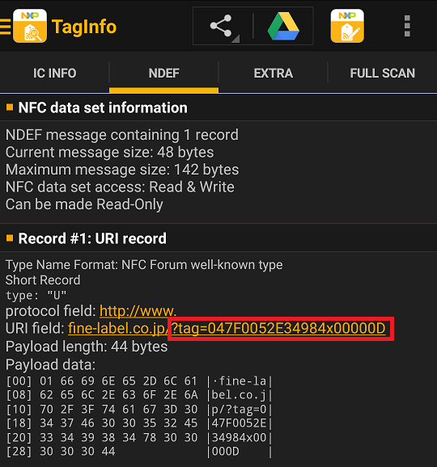Tap the TagInfo app logo icon
The image size is (437, 467).
pyautogui.click(x=30, y=26)
